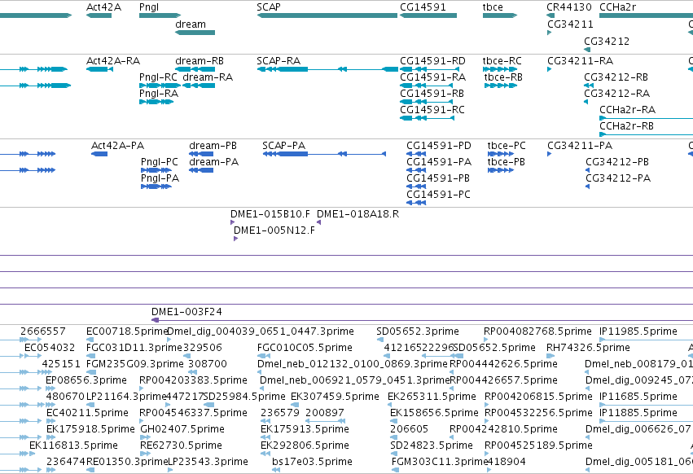Select the SCAP-PA protein label
693x474 pixels.
pyautogui.click(x=283, y=146)
